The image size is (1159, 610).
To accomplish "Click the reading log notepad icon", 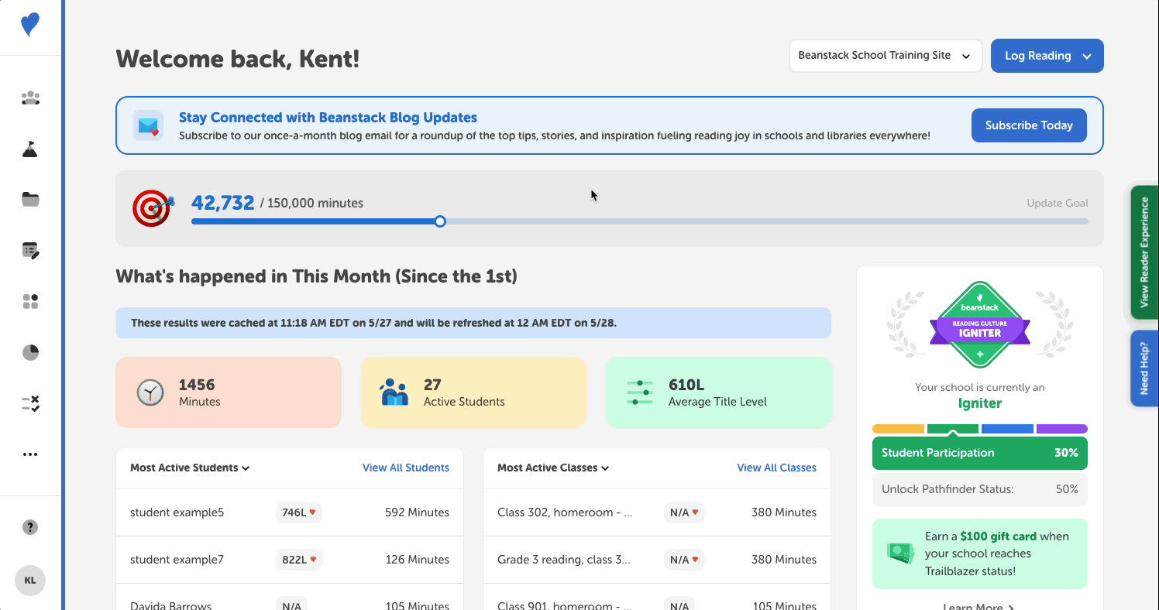I will point(30,250).
